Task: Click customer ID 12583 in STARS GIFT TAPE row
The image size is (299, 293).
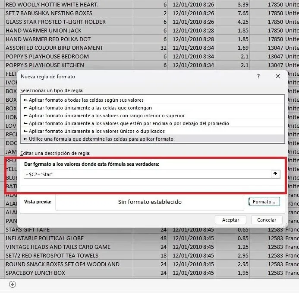Action: (x=267, y=230)
